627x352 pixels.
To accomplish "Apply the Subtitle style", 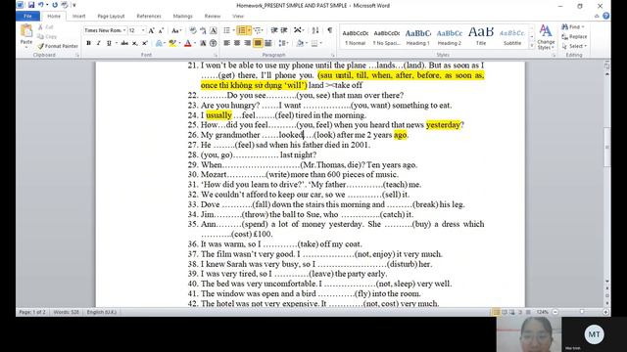I will click(512, 37).
